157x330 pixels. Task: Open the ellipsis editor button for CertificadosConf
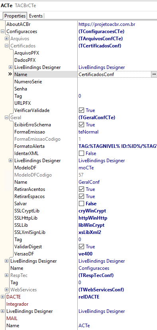click(154, 74)
